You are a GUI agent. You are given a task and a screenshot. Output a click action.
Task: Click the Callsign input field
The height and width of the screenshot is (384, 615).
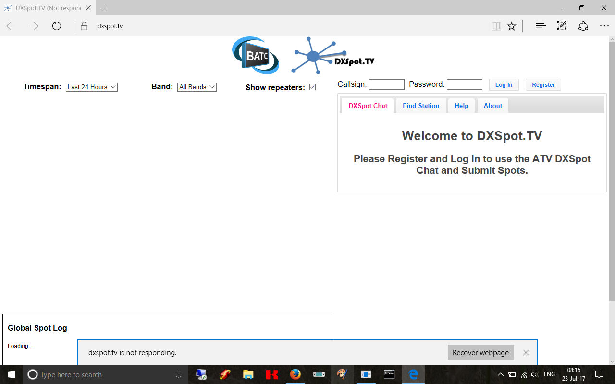tap(386, 84)
